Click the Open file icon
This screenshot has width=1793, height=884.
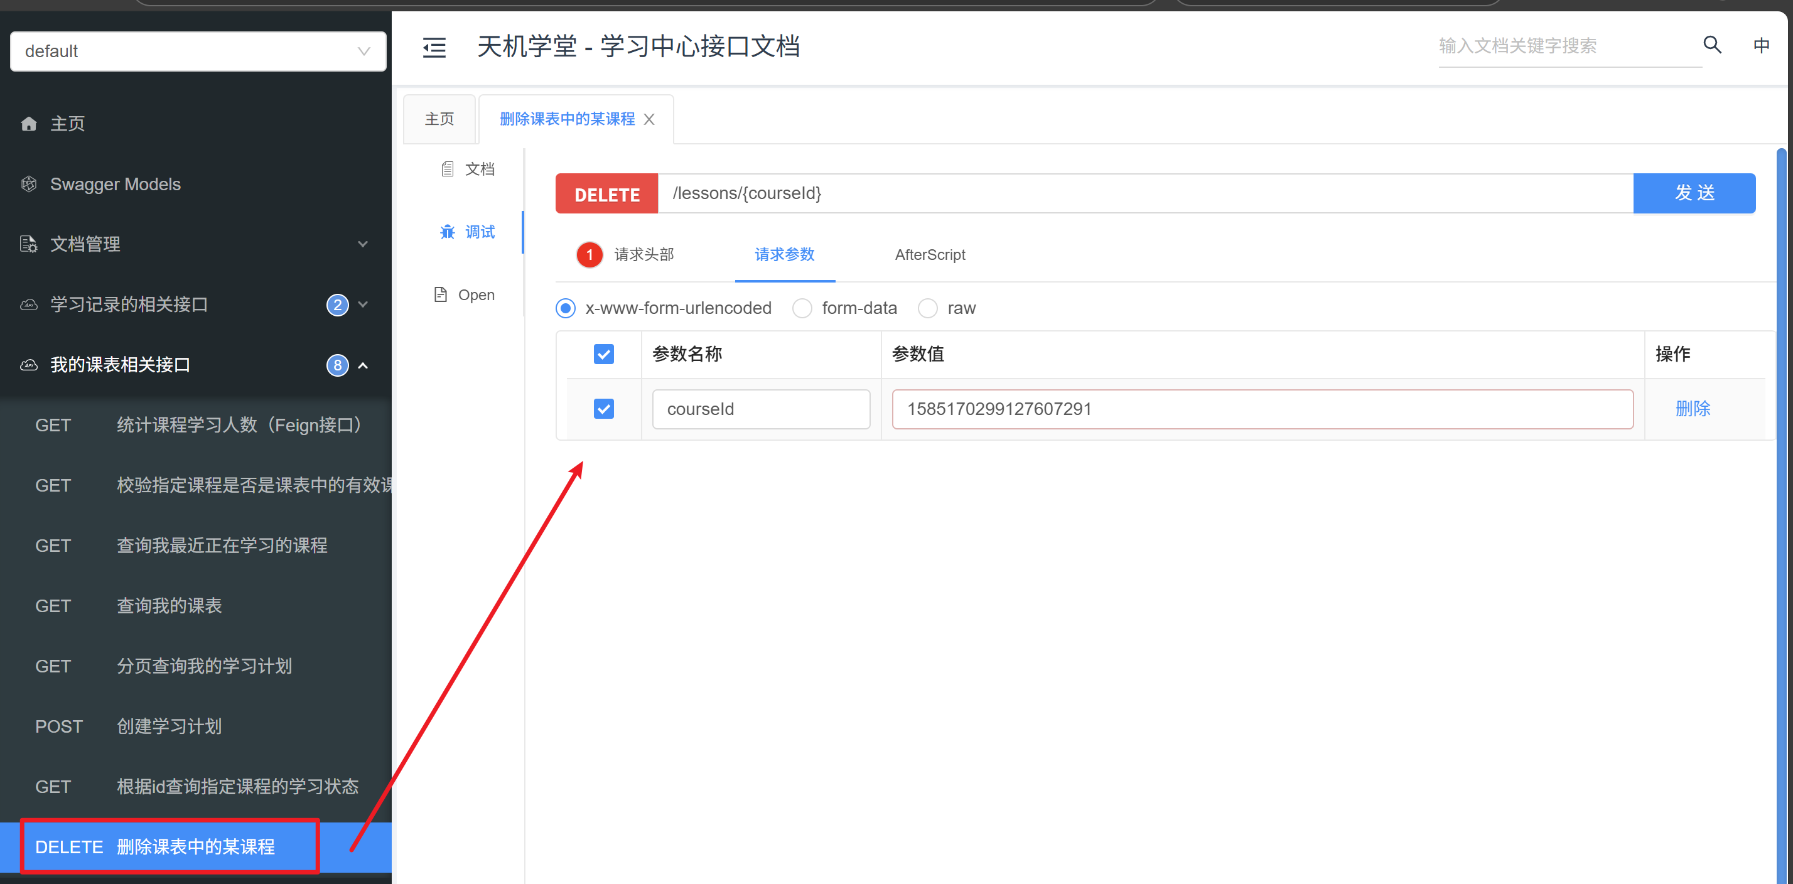click(x=441, y=294)
